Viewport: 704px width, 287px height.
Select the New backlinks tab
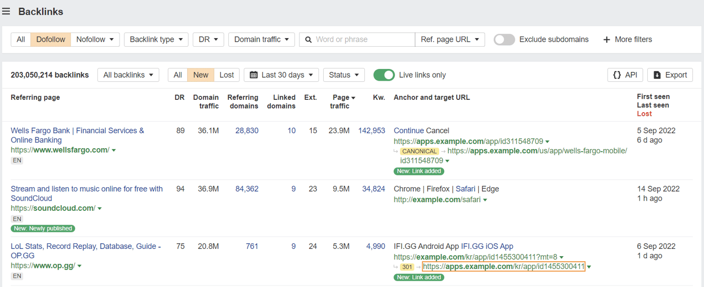[x=200, y=75]
